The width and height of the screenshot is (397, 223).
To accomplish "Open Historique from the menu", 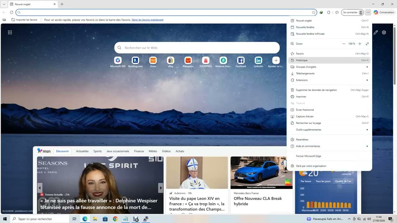I will click(329, 60).
